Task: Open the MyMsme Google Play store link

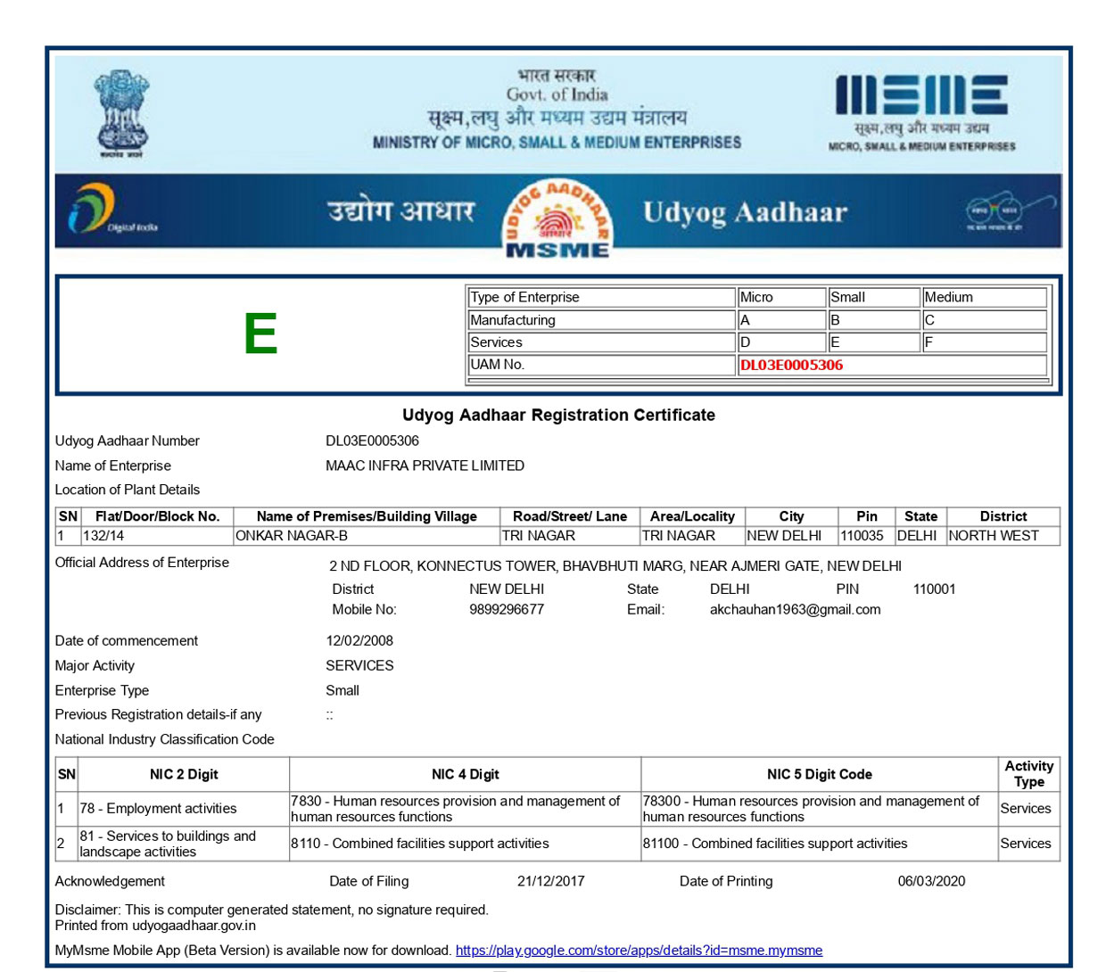Action: tap(639, 951)
